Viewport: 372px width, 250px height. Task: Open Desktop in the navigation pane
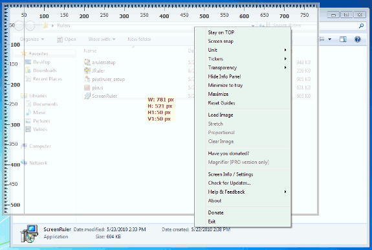(38, 62)
